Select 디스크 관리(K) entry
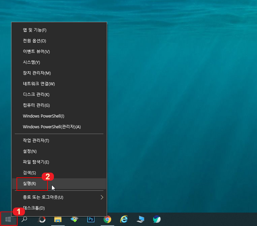The width and height of the screenshot is (257, 226). [x=59, y=95]
